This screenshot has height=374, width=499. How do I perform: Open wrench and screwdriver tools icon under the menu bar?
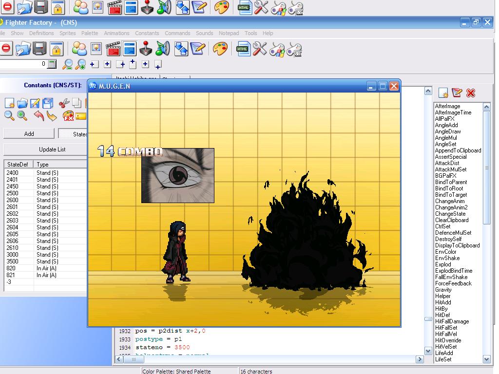(x=260, y=49)
